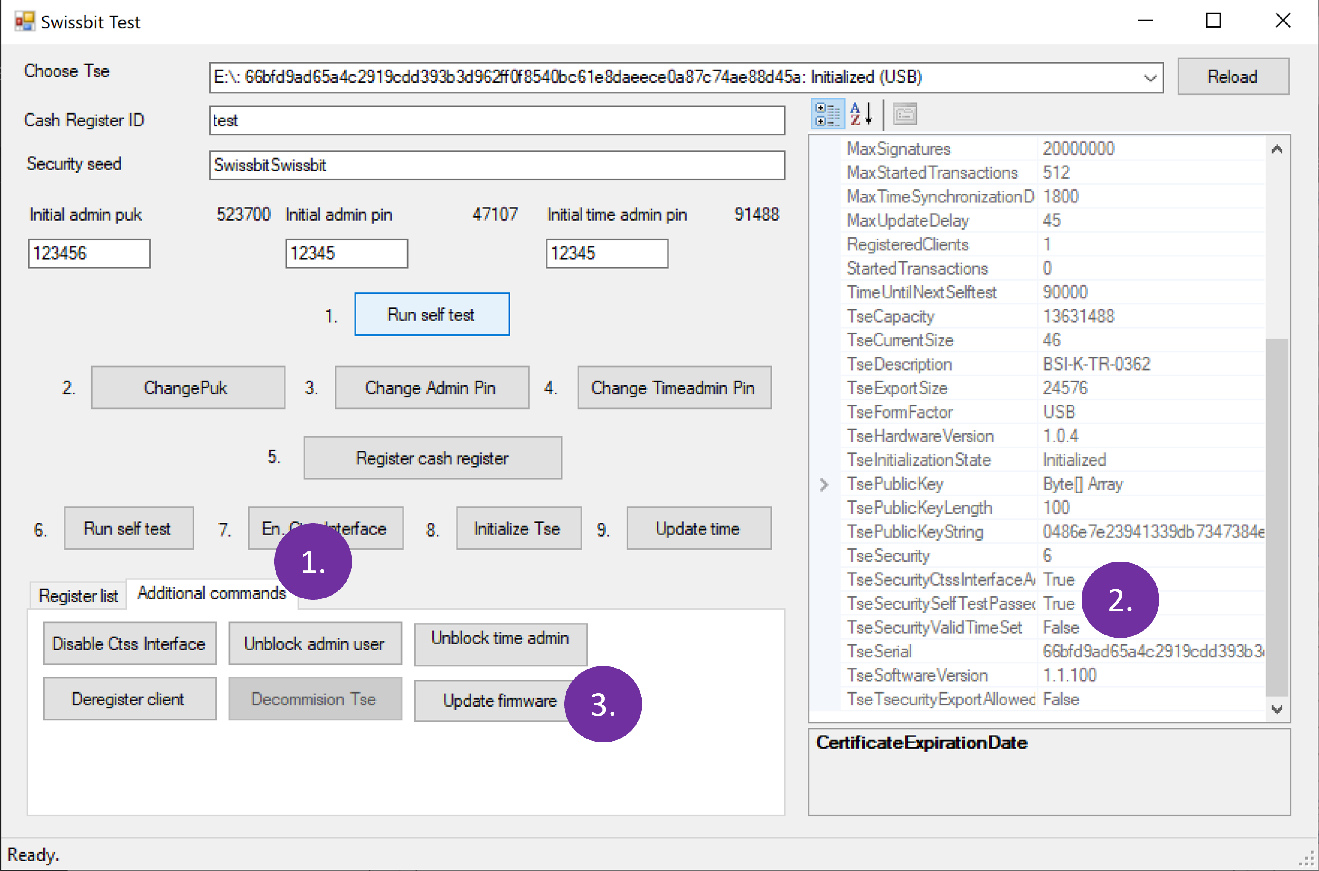Select the TseFormFactor property row
This screenshot has width=1319, height=871.
point(1054,412)
